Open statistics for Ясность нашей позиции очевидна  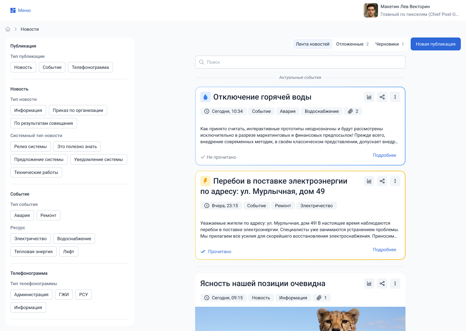[x=369, y=283]
